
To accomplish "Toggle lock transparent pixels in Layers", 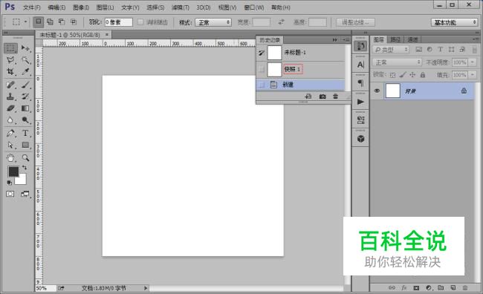I will point(392,75).
